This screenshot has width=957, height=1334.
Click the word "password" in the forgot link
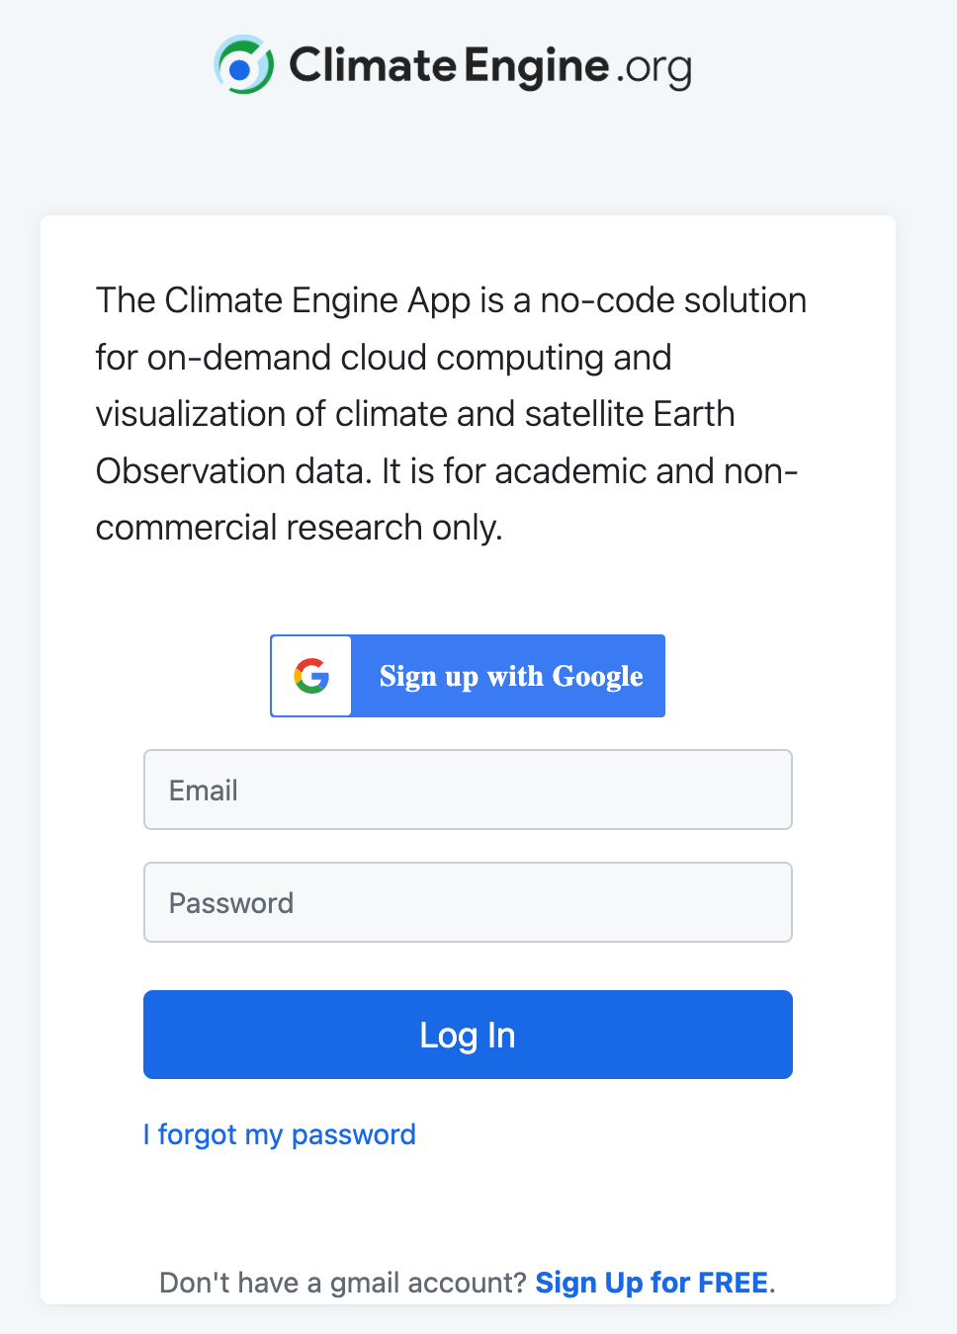(x=353, y=1134)
